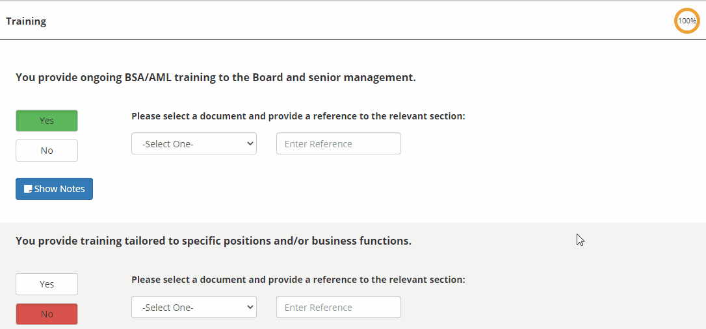706x329 pixels.
Task: Open document dropdown for Board training question
Action: tap(194, 143)
